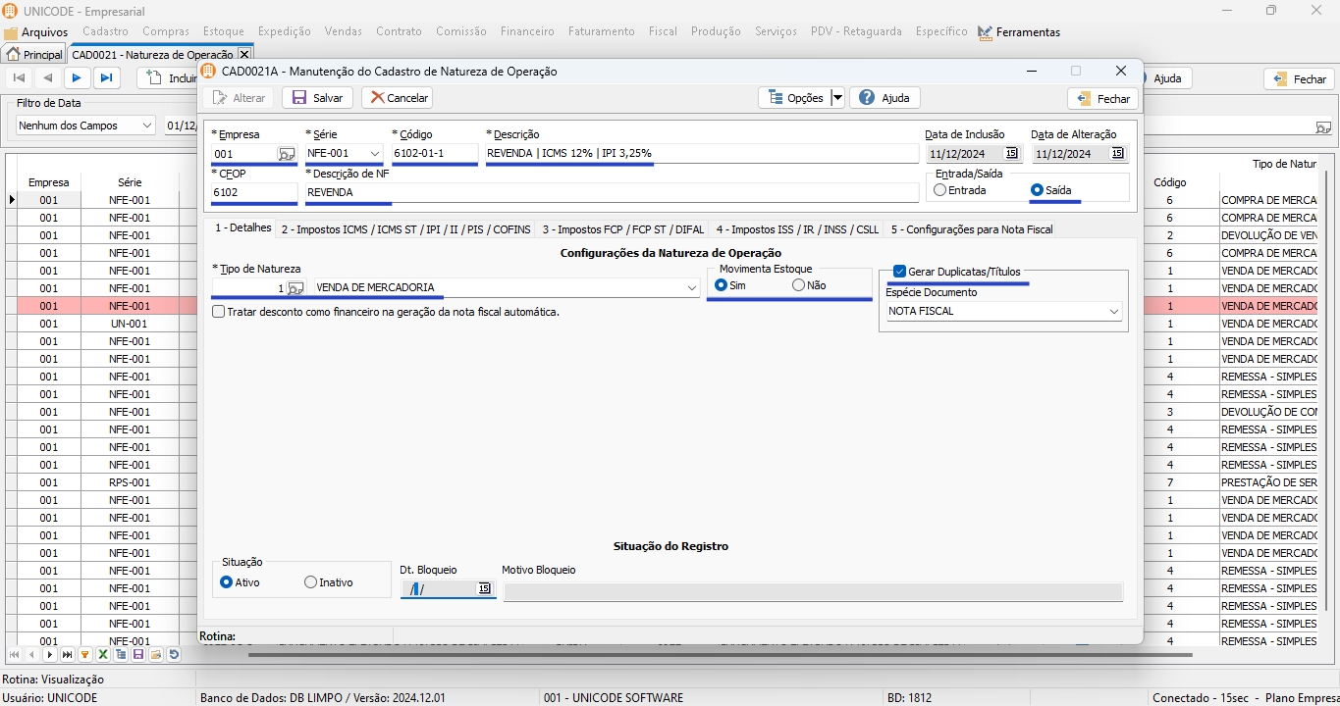This screenshot has height=706, width=1340.
Task: Uncheck Gerar Duplicatas/Títulos checkbox
Action: [x=899, y=272]
